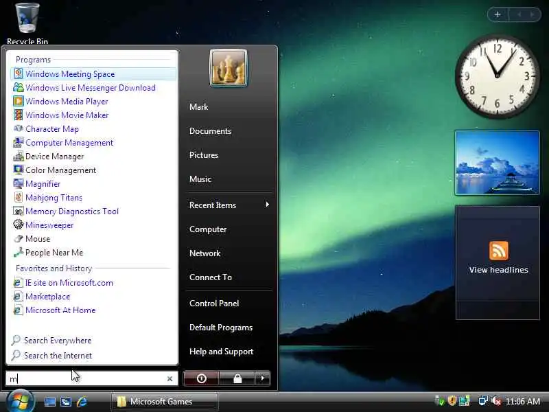Click the lock button in Start menu
Image resolution: width=549 pixels, height=412 pixels.
237,378
